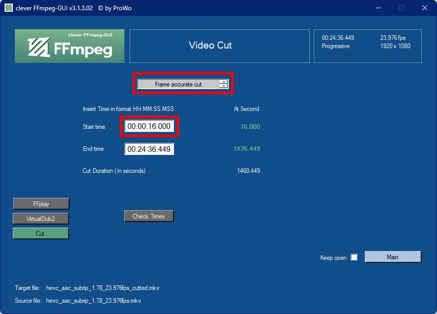The width and height of the screenshot is (437, 314).
Task: Click the Start time input field
Action: 149,126
